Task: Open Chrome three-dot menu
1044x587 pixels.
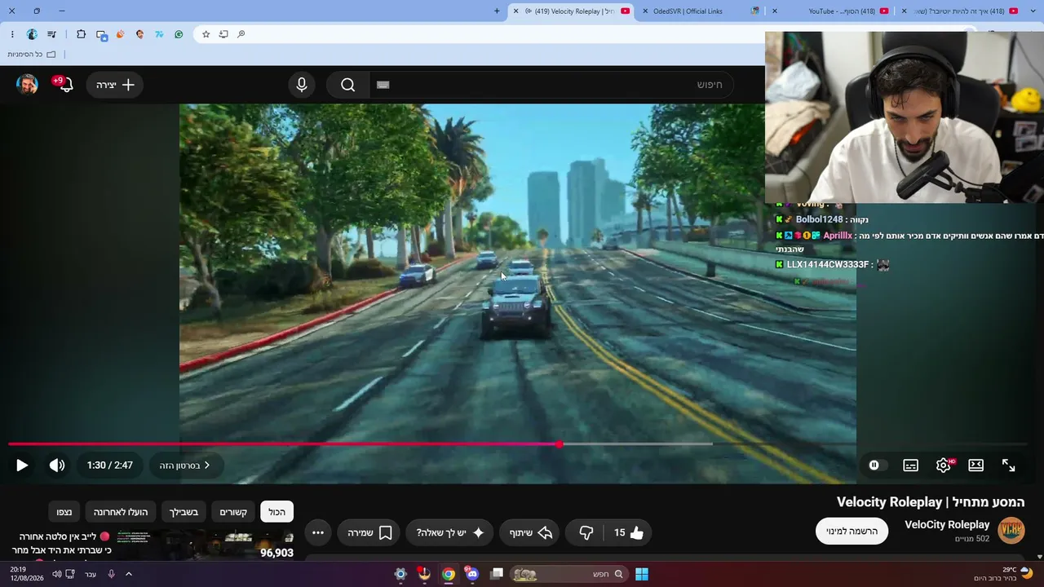Action: [x=12, y=34]
